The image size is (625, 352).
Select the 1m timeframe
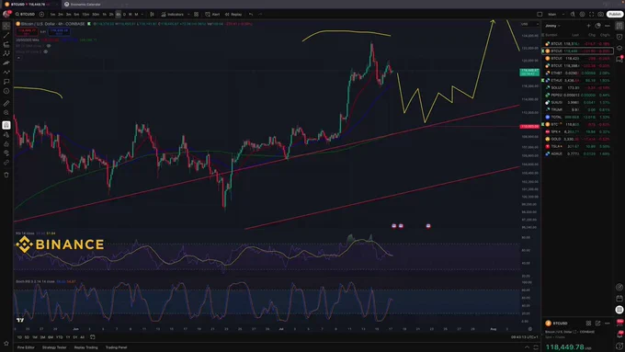click(x=52, y=15)
